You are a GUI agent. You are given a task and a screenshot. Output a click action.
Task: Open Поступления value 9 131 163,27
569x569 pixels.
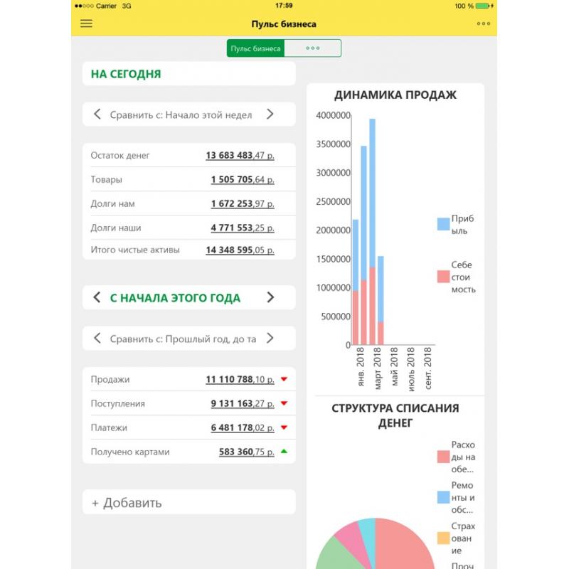[x=243, y=403]
